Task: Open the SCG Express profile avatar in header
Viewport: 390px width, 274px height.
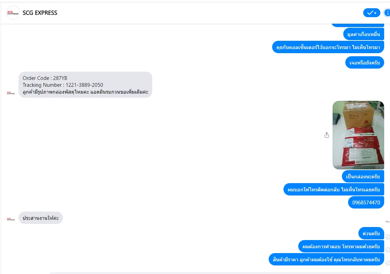Action: [x=13, y=13]
